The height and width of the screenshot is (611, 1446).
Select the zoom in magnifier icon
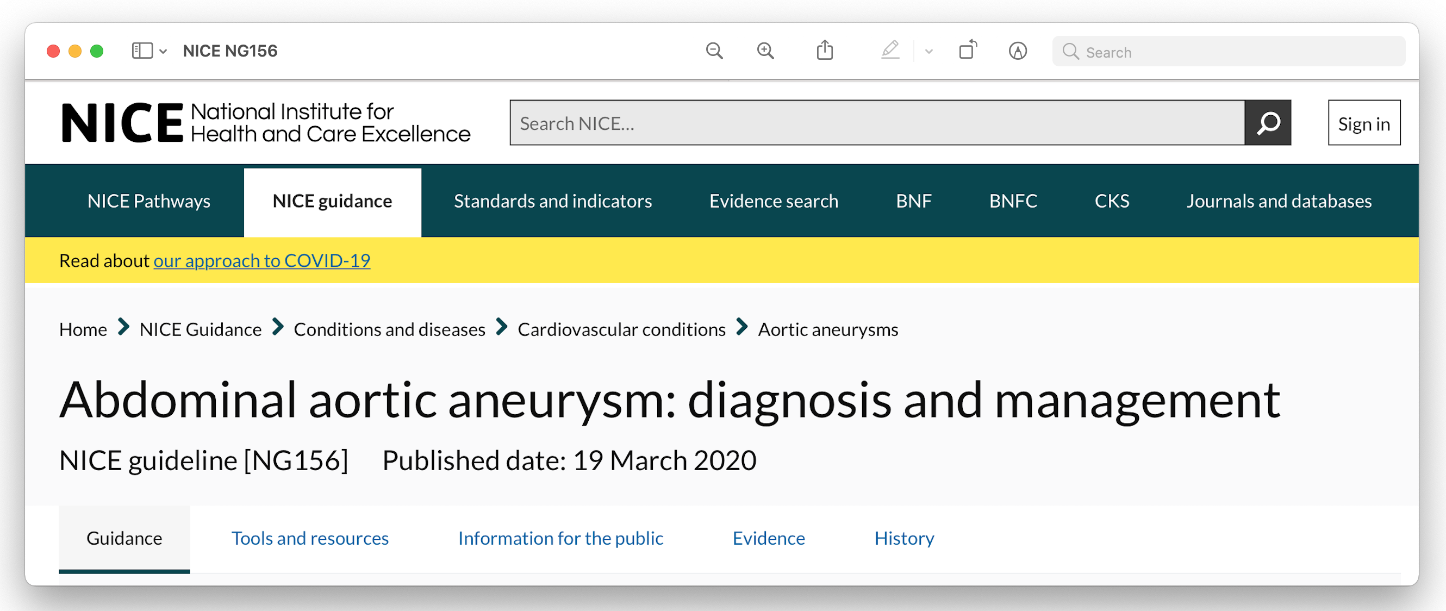click(765, 51)
